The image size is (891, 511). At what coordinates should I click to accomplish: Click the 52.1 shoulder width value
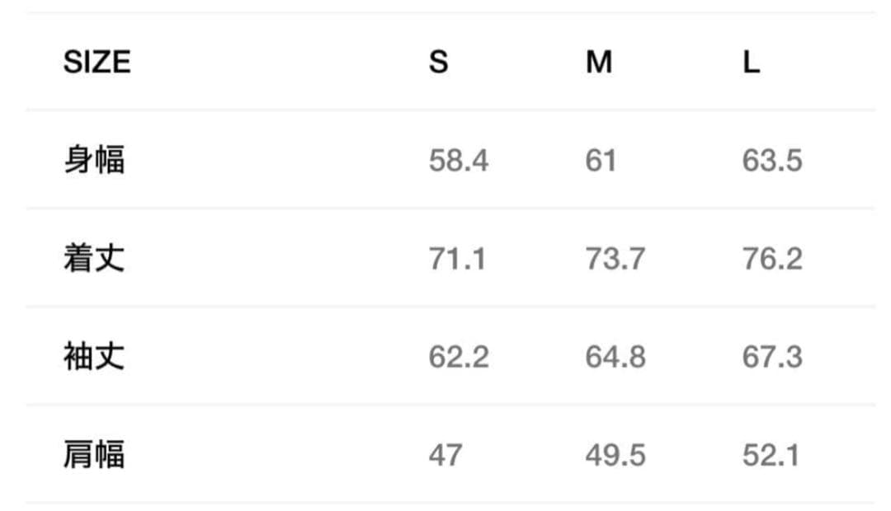click(770, 455)
